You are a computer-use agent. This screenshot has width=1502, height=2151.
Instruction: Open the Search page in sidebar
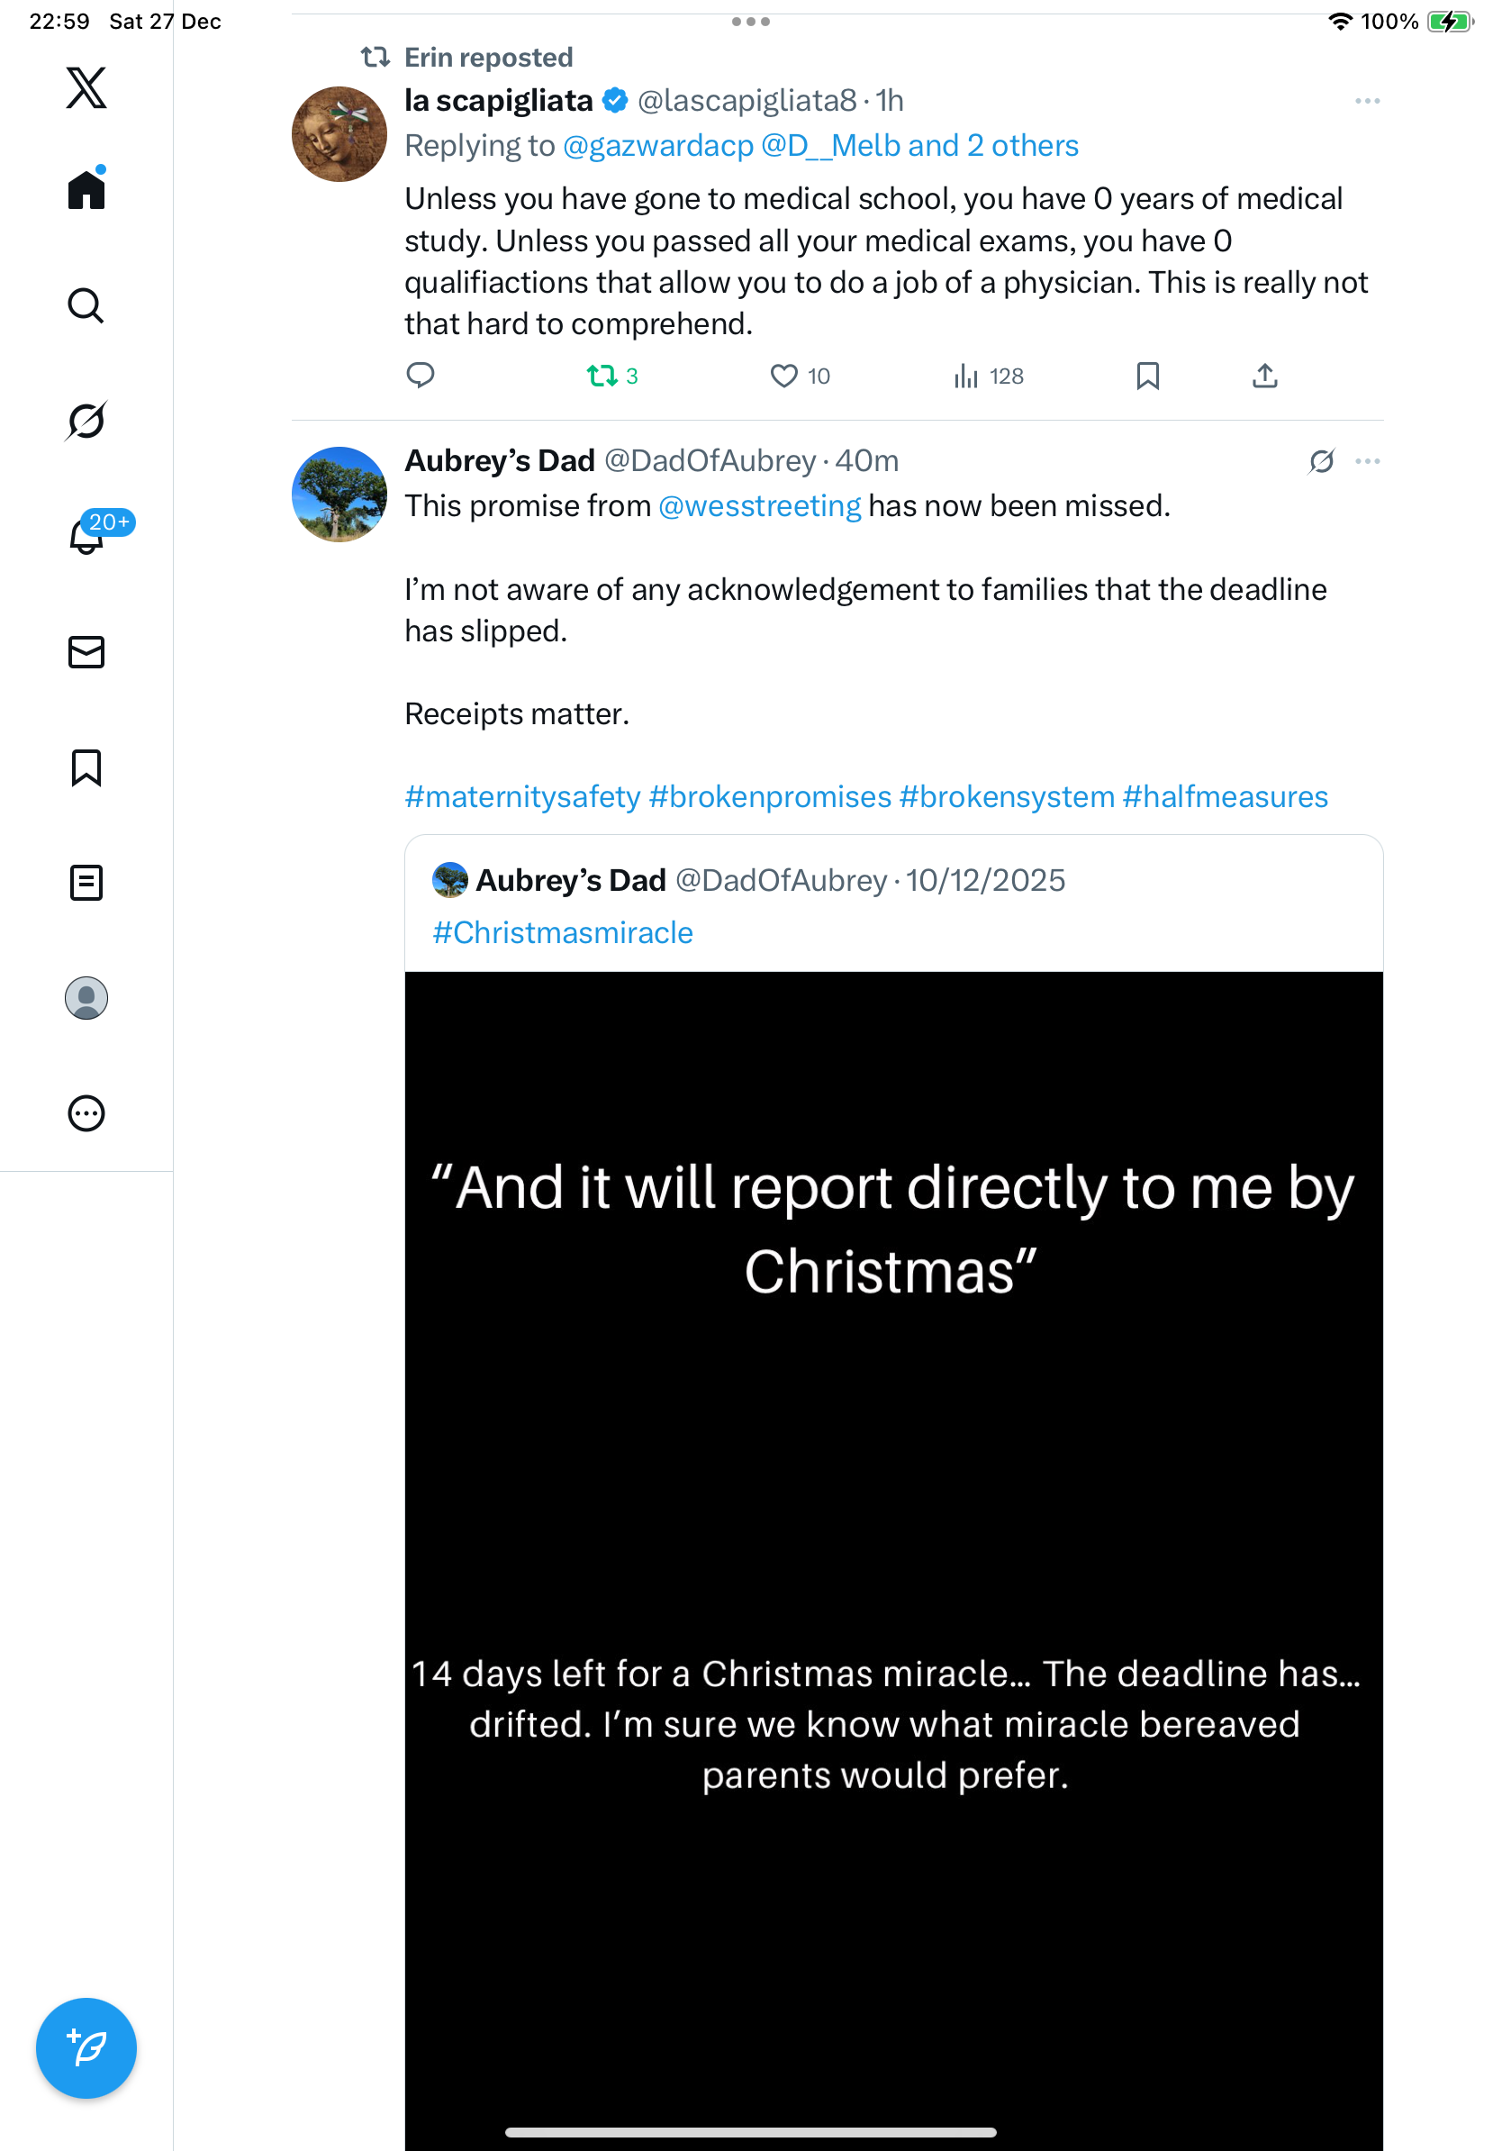point(86,305)
